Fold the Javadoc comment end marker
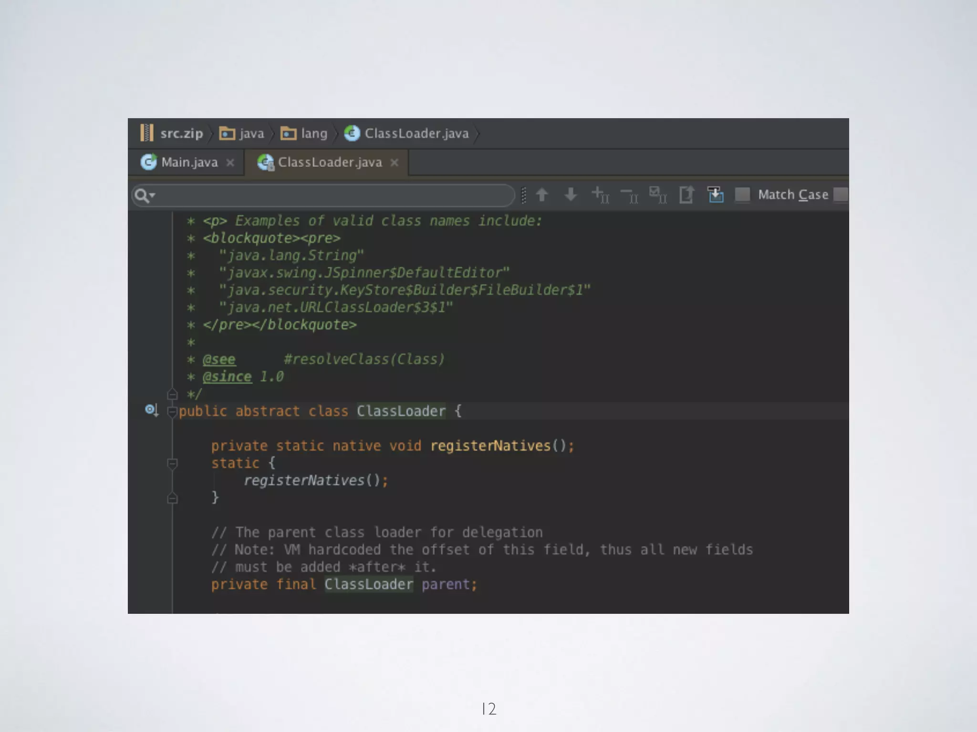Screen dimensions: 977x732 click(x=172, y=394)
